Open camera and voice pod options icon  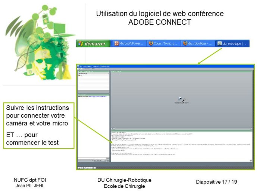click(x=251, y=71)
